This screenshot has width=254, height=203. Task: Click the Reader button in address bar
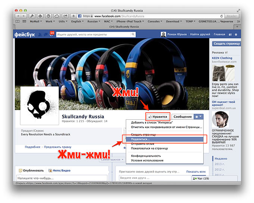[x=232, y=16]
